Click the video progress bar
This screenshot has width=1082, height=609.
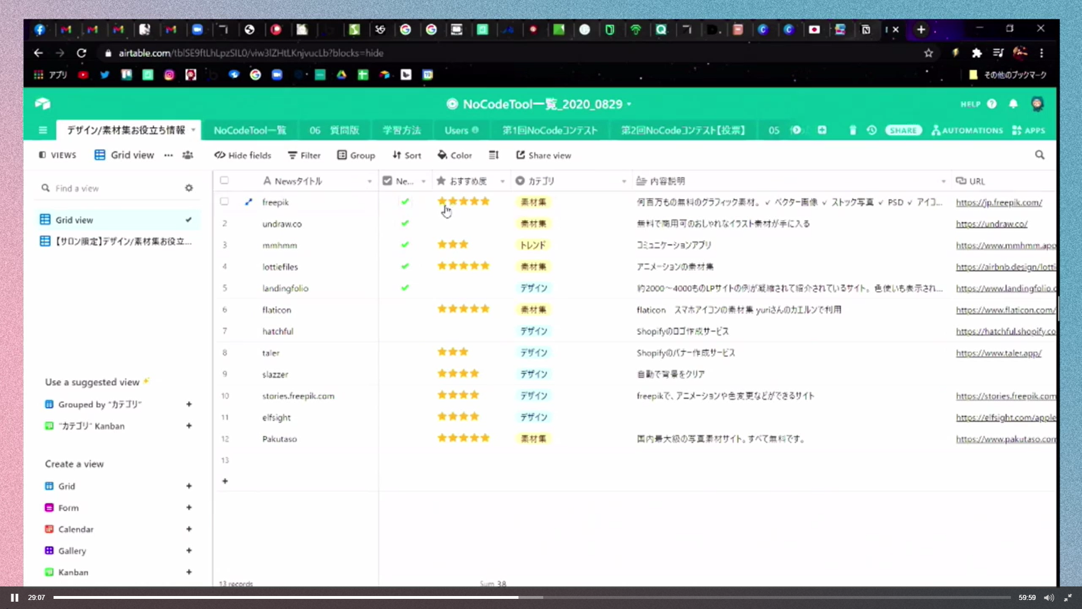(x=531, y=597)
